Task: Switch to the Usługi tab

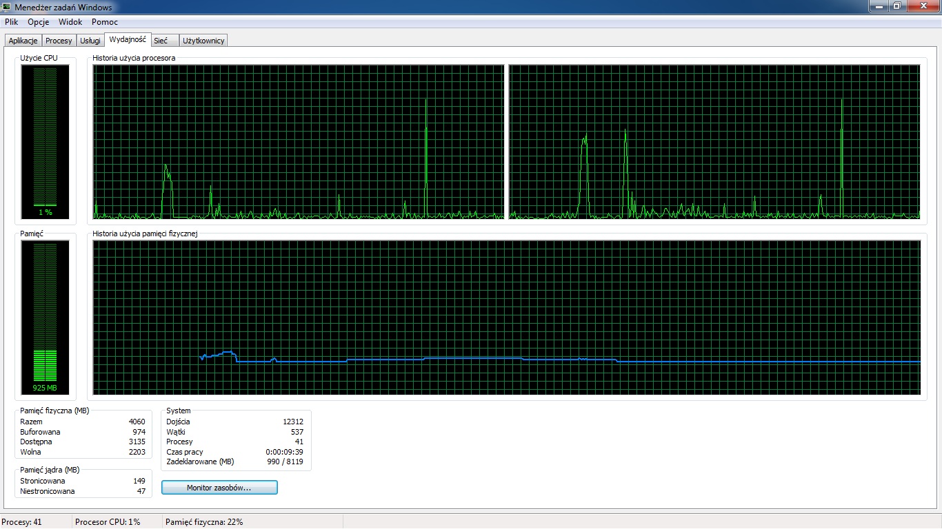Action: pos(90,41)
